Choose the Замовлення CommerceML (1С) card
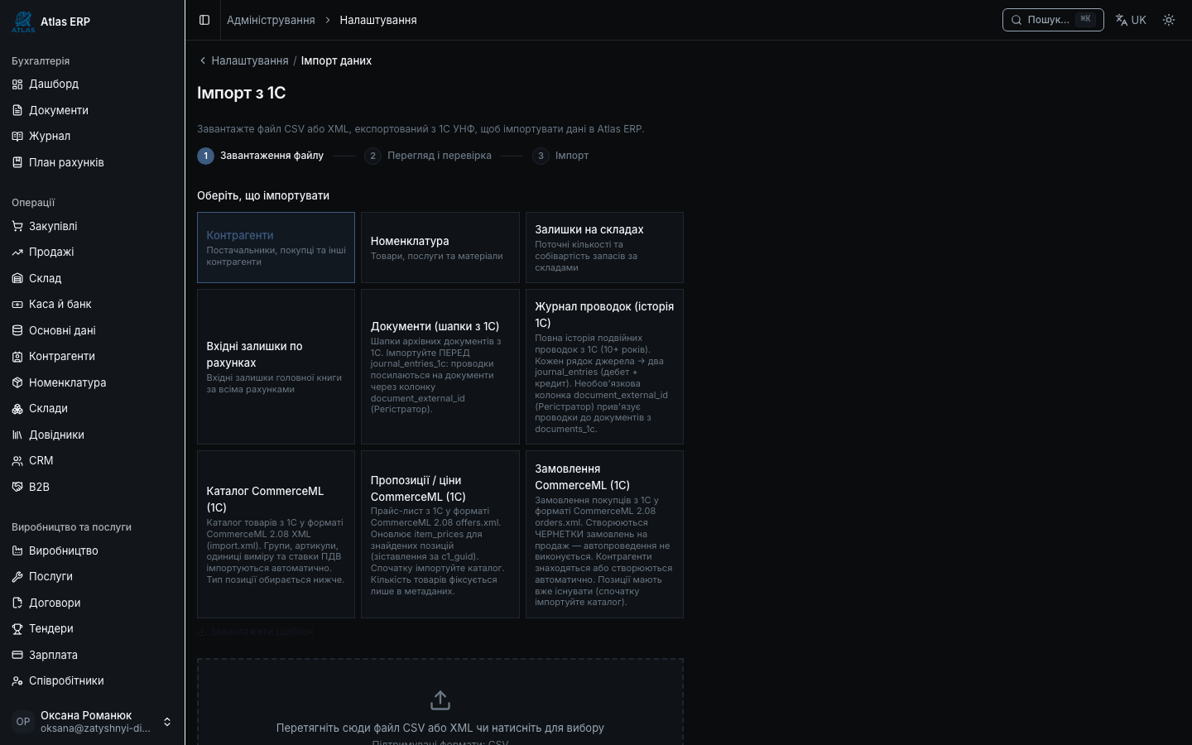 [604, 534]
